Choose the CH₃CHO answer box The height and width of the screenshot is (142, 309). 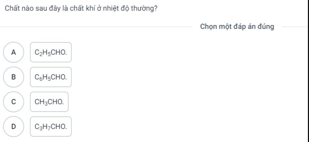coord(49,102)
